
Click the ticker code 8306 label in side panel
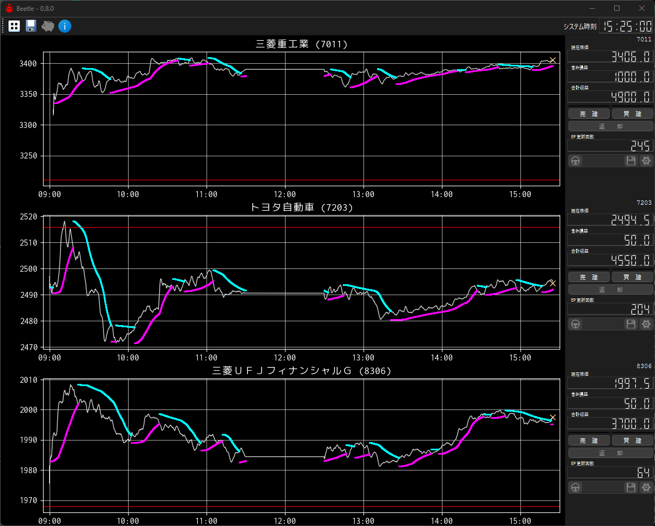[x=644, y=366]
